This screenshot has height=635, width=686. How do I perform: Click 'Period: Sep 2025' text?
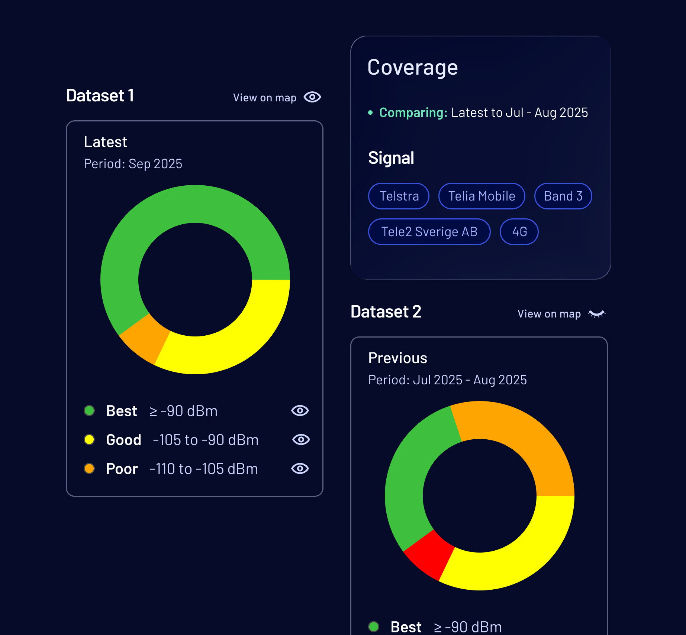coord(133,164)
